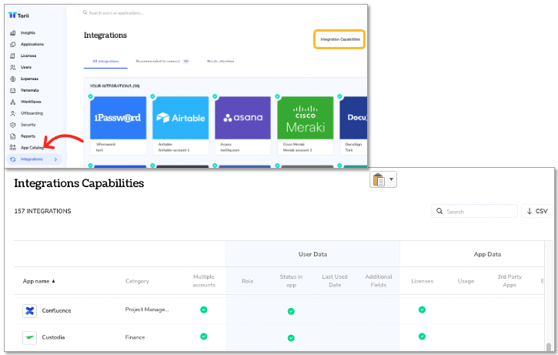Switch to the Needs attention tab
Screen dimensions: 558x355
pos(221,62)
